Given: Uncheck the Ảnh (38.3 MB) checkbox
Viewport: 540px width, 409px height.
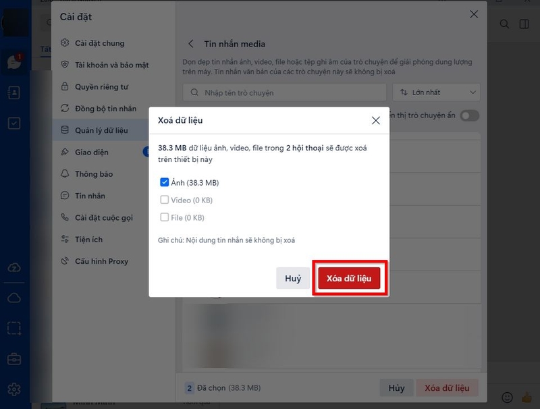Looking at the screenshot, I should pyautogui.click(x=165, y=182).
